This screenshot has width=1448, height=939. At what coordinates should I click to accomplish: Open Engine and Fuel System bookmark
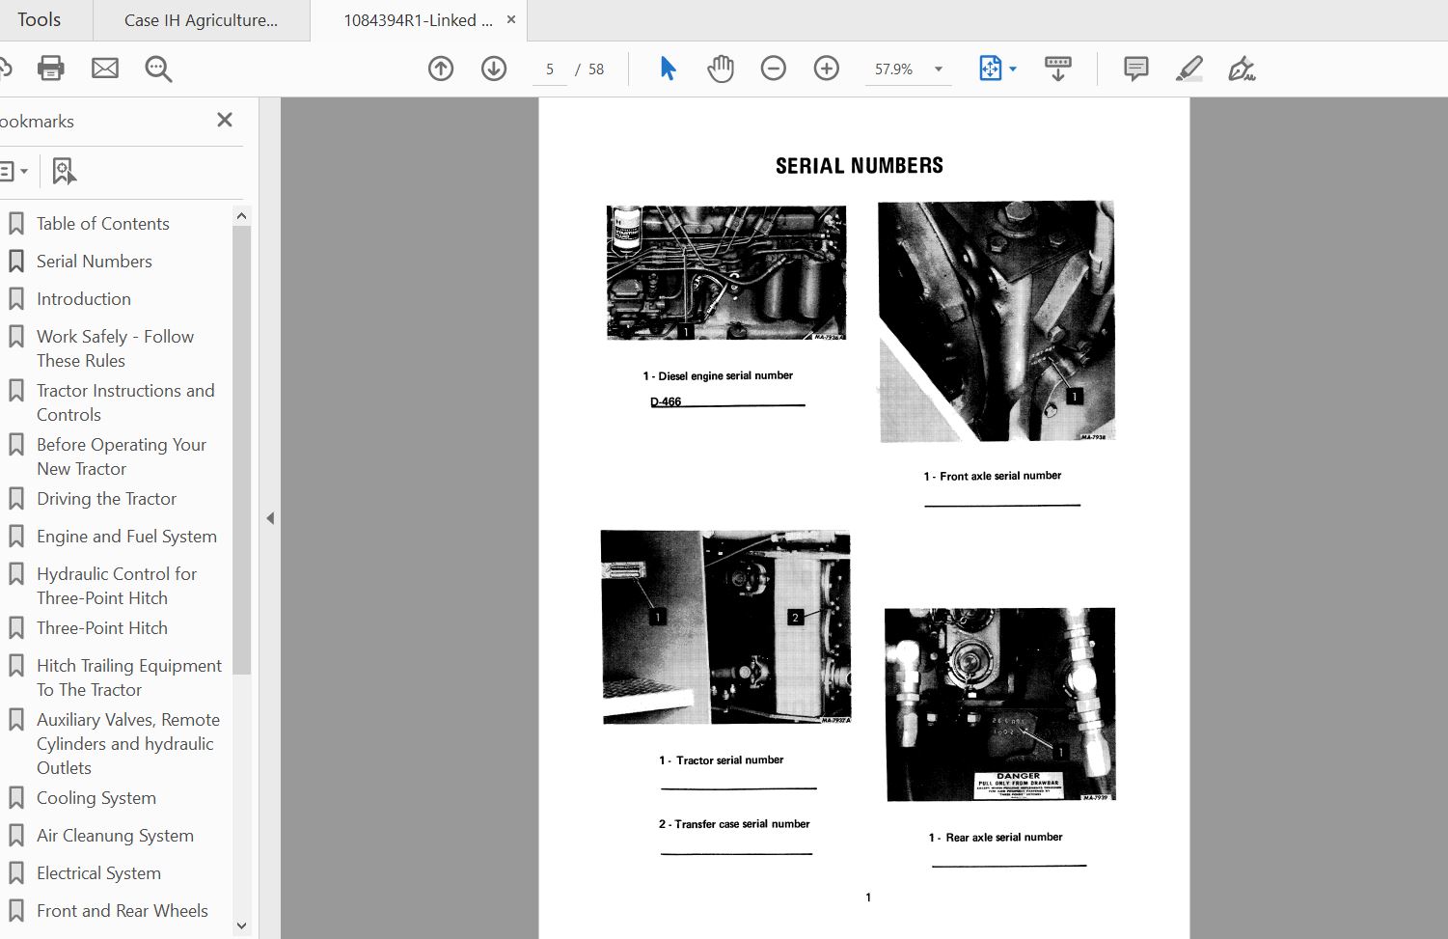126,537
